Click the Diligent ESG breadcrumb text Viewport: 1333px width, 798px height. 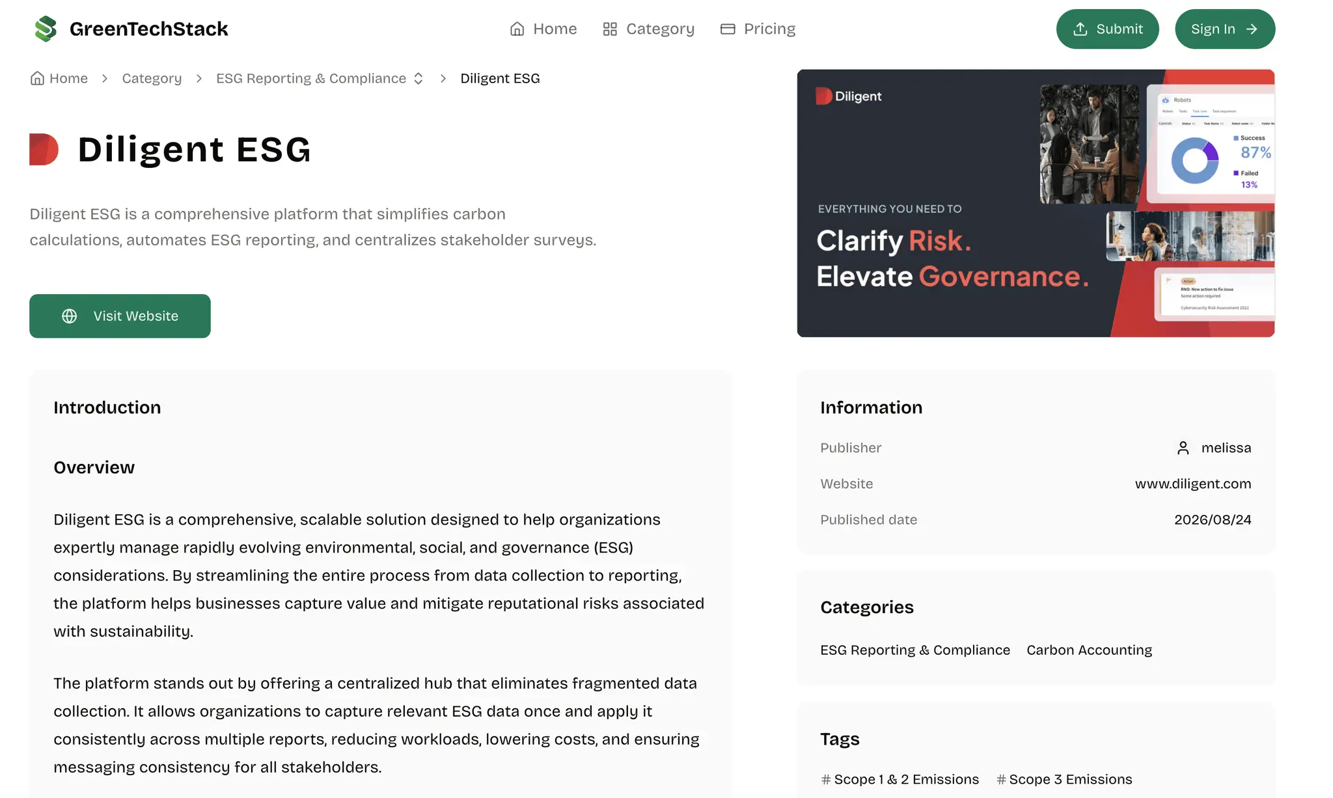coord(500,78)
